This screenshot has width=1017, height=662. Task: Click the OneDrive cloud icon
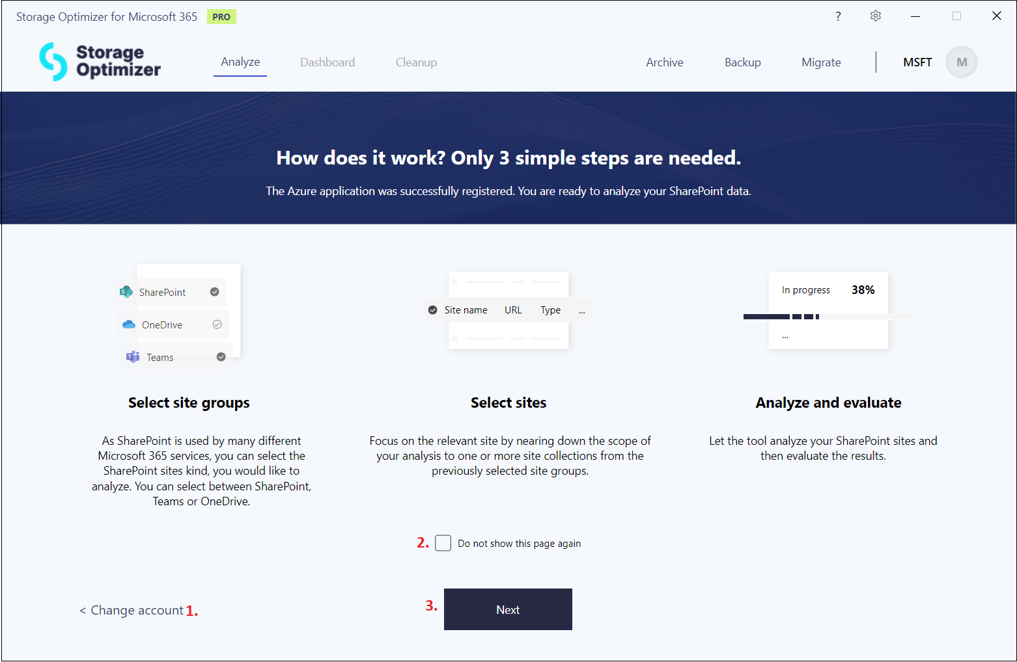click(x=129, y=324)
